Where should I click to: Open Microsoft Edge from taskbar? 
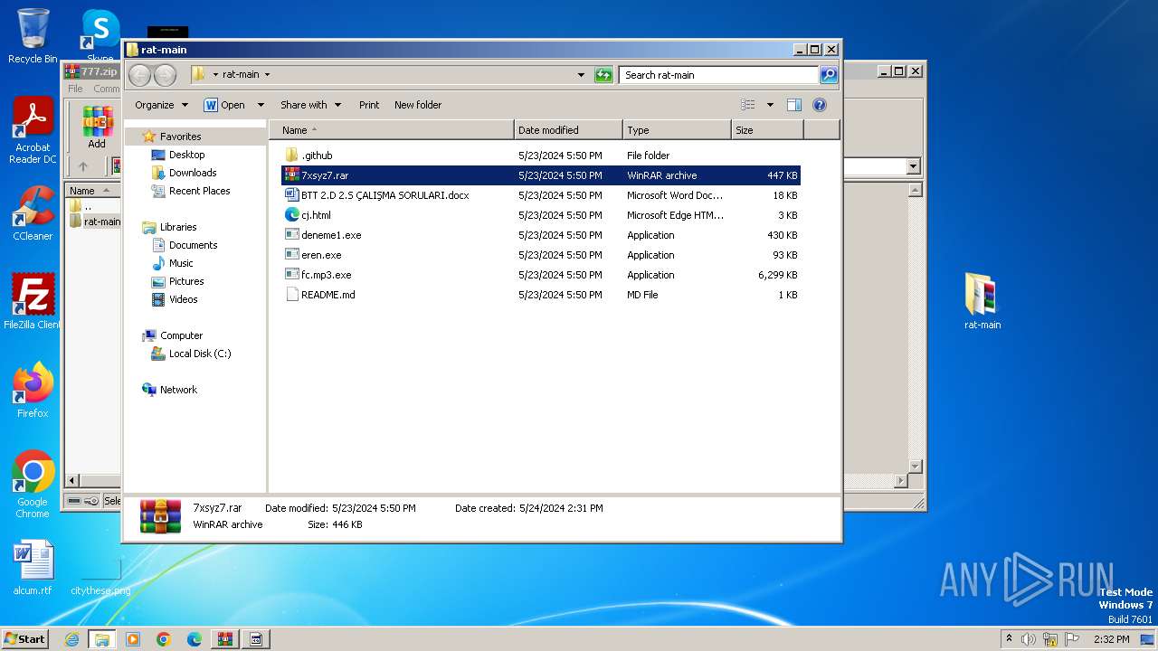click(x=195, y=639)
